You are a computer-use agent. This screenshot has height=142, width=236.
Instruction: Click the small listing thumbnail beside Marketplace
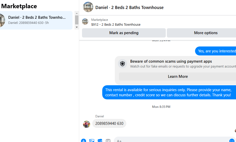coord(85,22)
